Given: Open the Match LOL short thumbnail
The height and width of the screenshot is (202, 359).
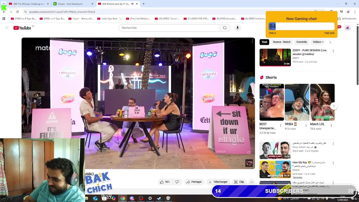Looking at the screenshot, I should [322, 102].
